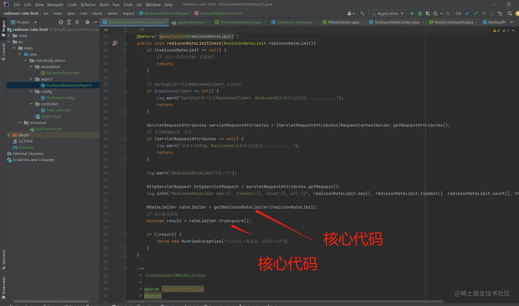Collapse the annotation package
The image size is (519, 306).
click(x=31, y=66)
